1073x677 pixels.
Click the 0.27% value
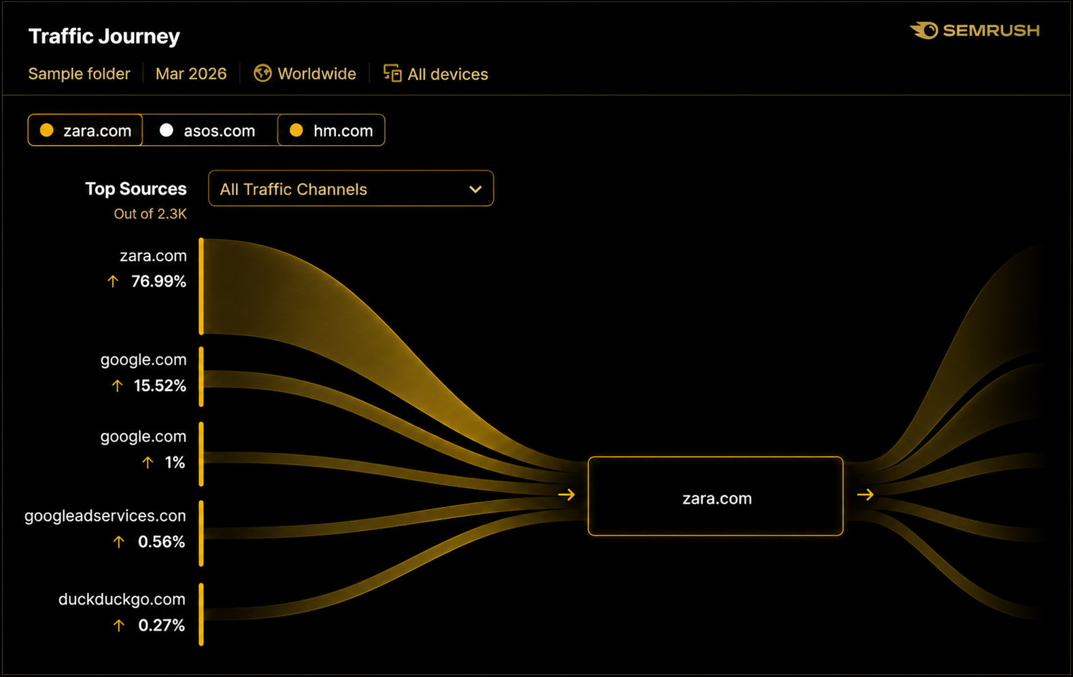tap(161, 625)
